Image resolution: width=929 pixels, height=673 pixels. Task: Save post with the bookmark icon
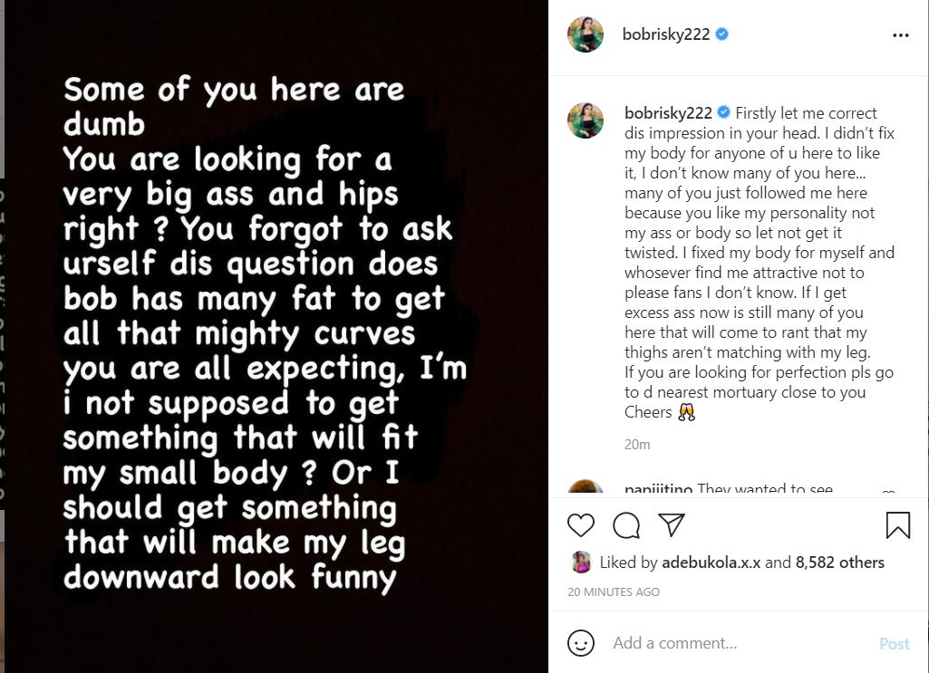pyautogui.click(x=897, y=525)
